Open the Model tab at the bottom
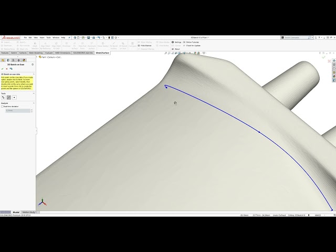 tap(16, 212)
